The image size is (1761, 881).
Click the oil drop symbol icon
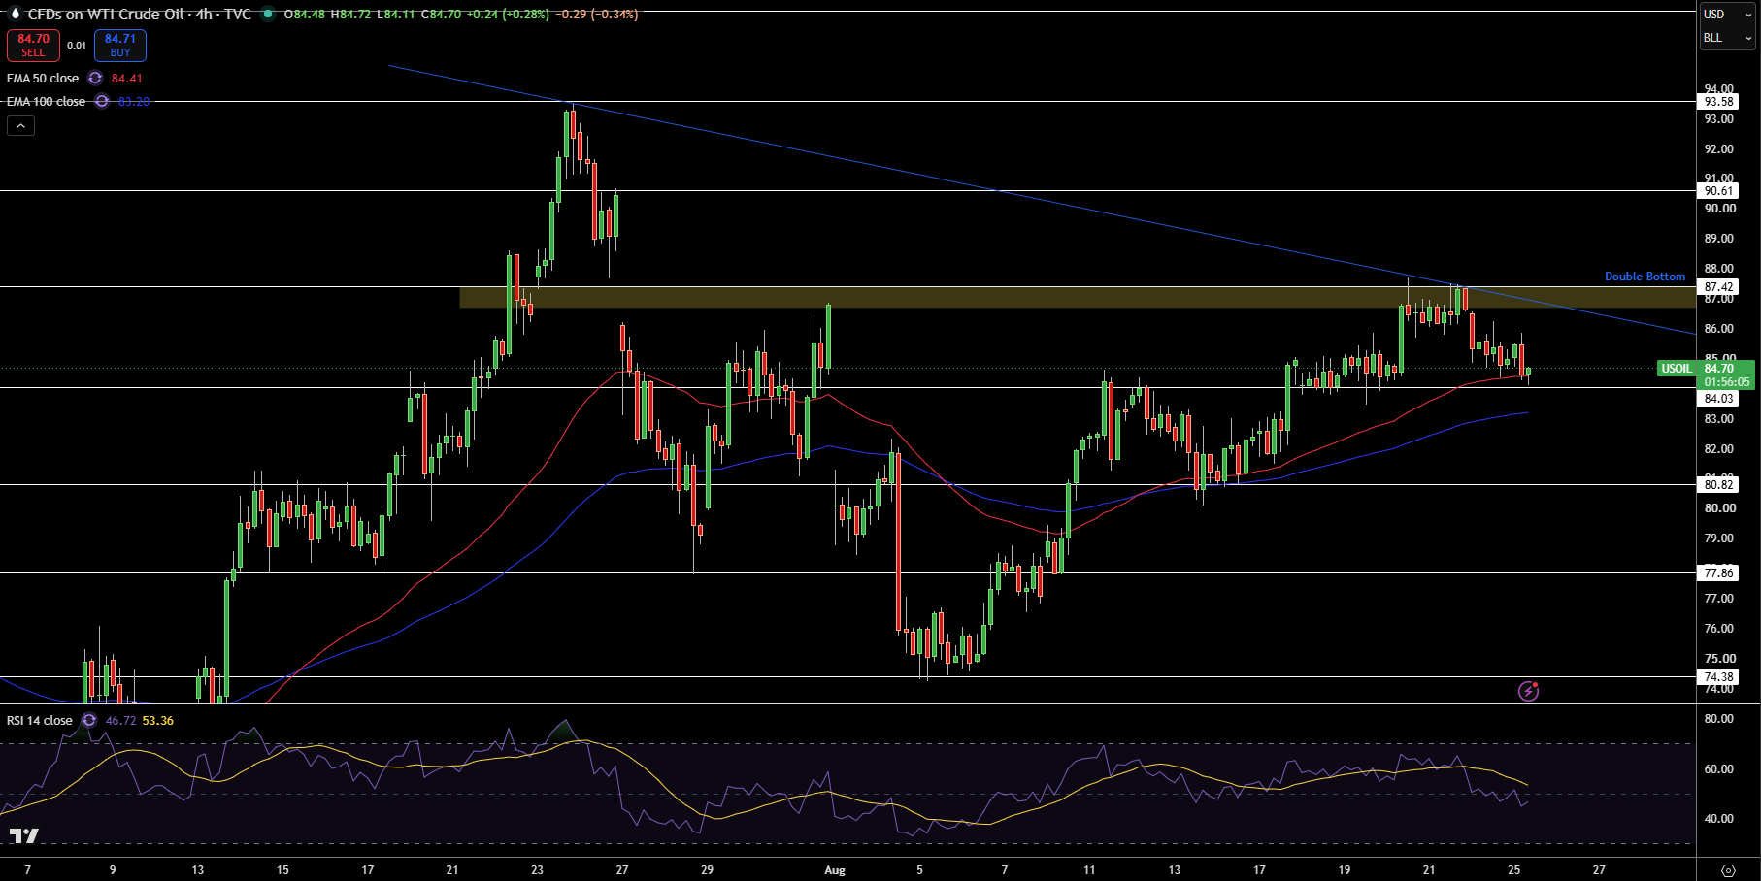click(15, 15)
